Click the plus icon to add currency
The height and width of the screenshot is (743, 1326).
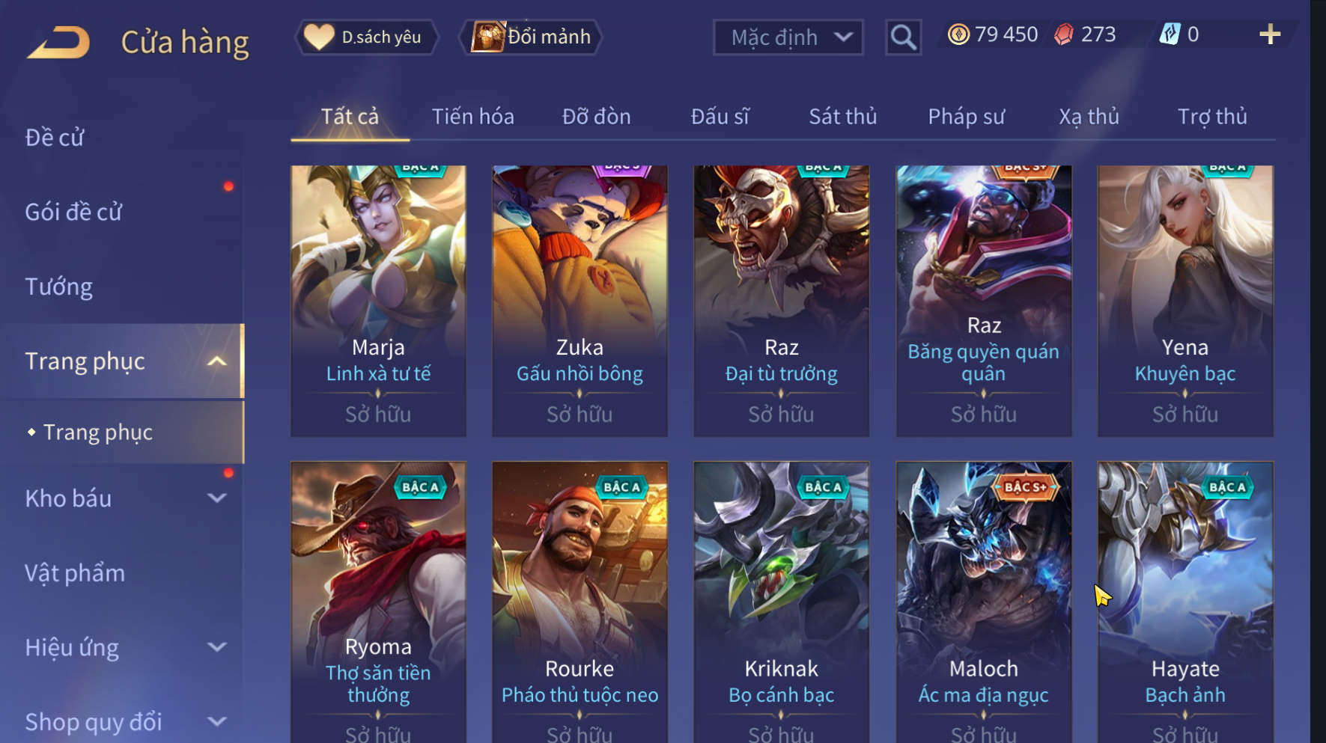point(1270,34)
